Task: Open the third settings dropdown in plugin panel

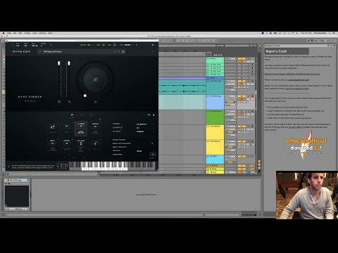Action: (x=145, y=131)
